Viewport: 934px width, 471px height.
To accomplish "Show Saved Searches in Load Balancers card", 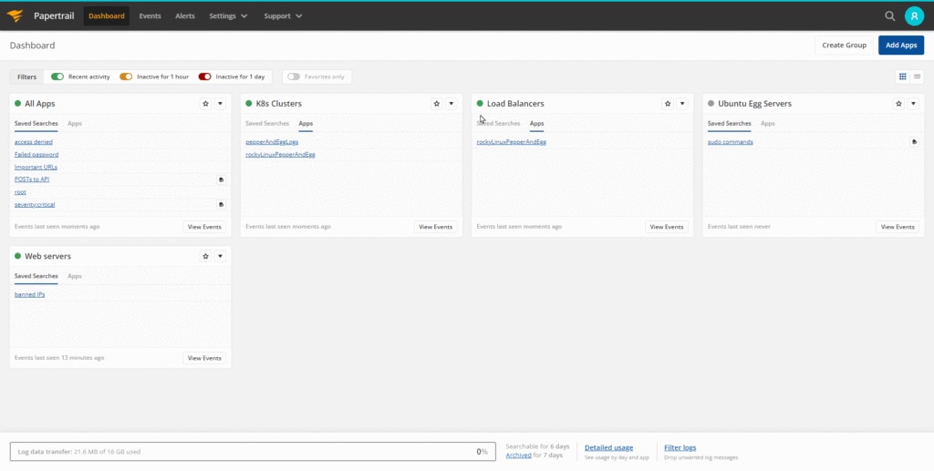I will coord(498,124).
